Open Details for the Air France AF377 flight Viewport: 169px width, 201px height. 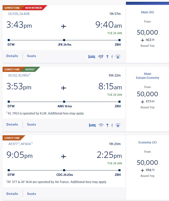(12, 194)
